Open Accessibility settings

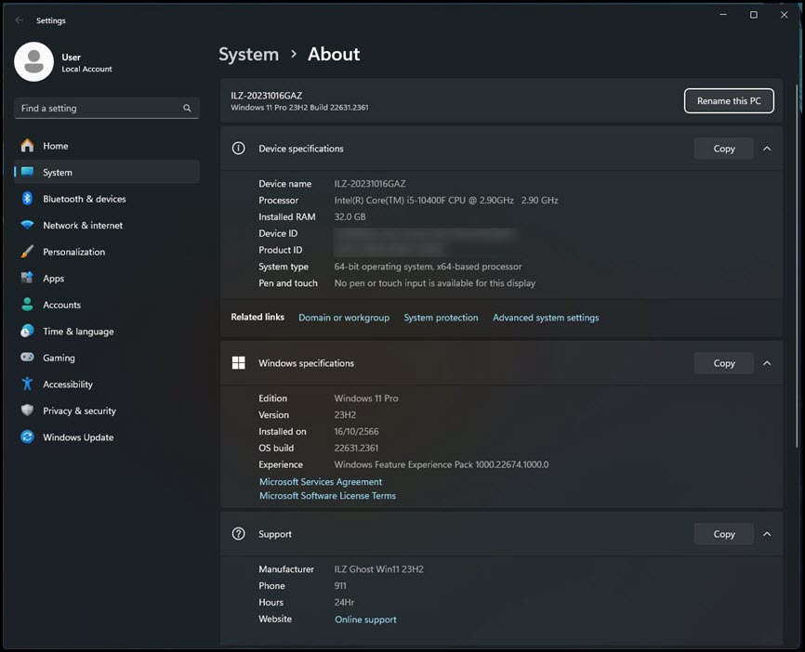pos(107,385)
